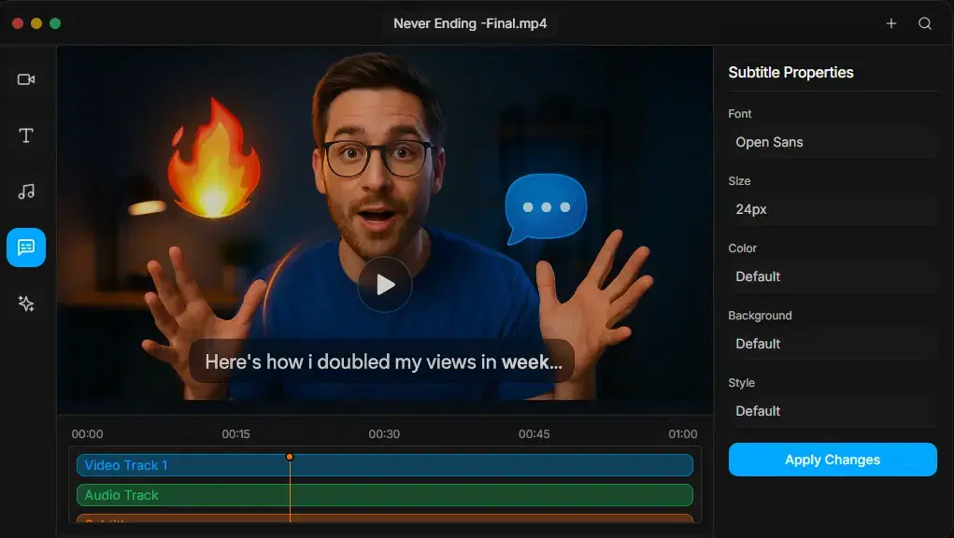Click the 00:30 mark on the timeline ruler
The width and height of the screenshot is (954, 538).
click(x=384, y=433)
